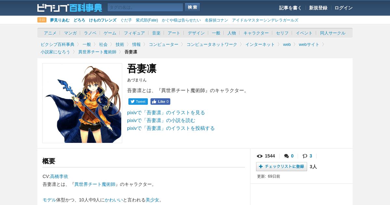Select the マンガ category tab

click(70, 33)
